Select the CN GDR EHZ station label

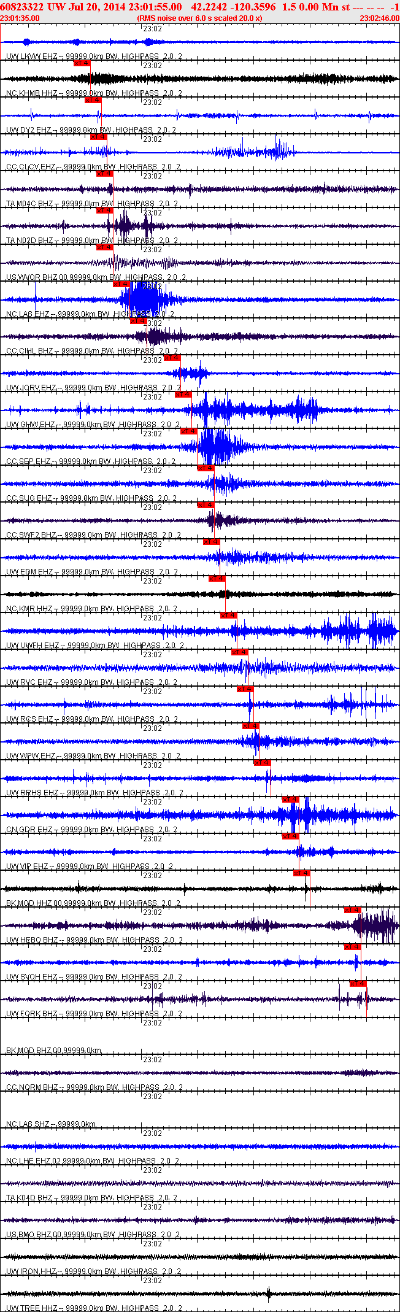[92, 830]
